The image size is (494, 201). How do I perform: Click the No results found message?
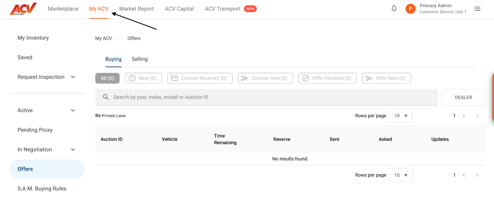coord(290,159)
